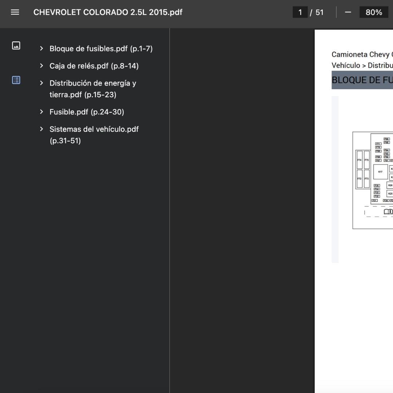393x393 pixels.
Task: Show the document outline view
Action: [x=16, y=80]
